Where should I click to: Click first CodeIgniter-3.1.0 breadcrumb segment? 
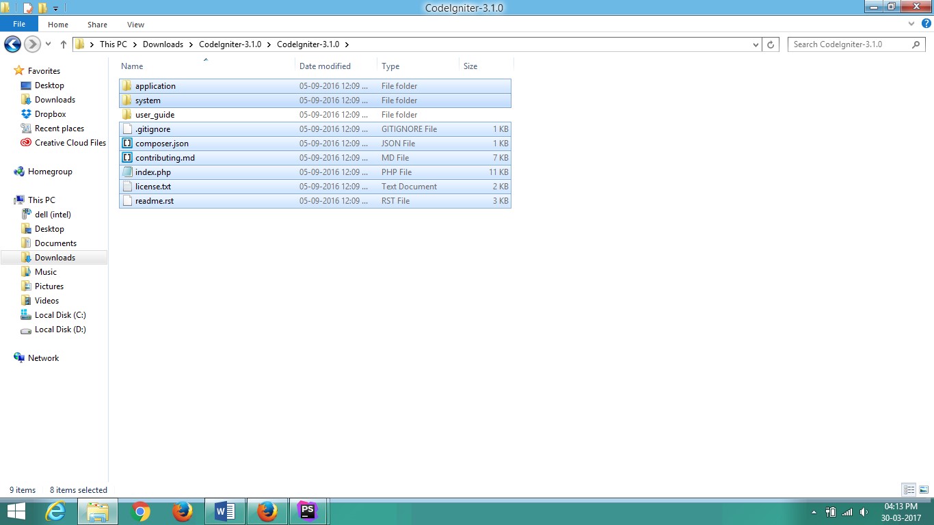click(x=230, y=44)
